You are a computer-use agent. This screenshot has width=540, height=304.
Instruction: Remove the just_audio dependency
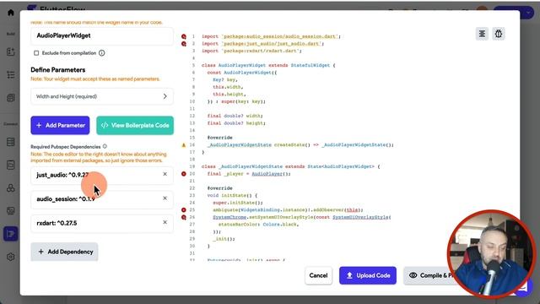coord(165,174)
